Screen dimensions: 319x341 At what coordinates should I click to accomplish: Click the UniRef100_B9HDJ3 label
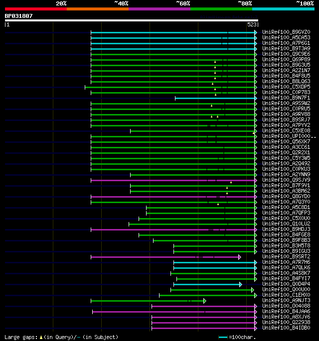286,229
